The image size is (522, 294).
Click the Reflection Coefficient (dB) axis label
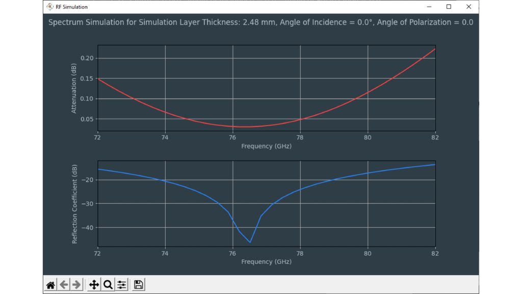coord(74,204)
